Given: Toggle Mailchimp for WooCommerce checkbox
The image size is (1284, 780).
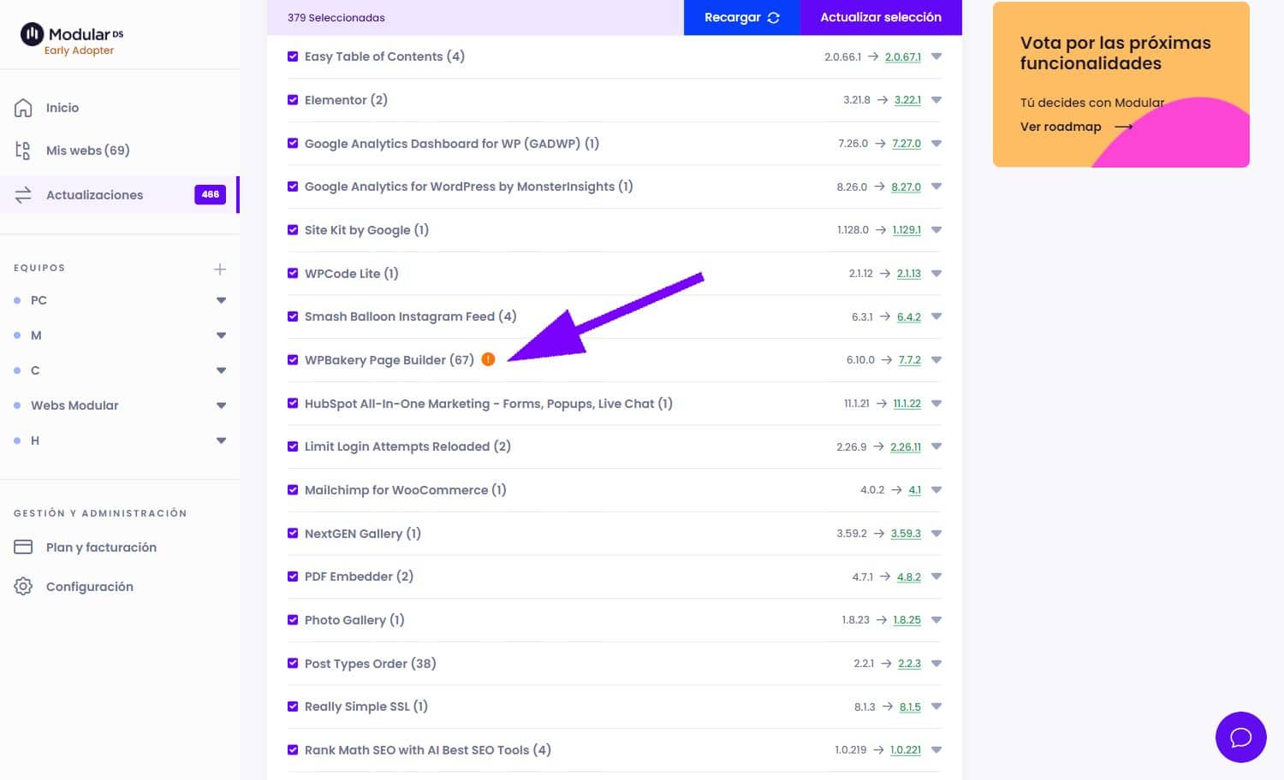Looking at the screenshot, I should click(x=293, y=490).
